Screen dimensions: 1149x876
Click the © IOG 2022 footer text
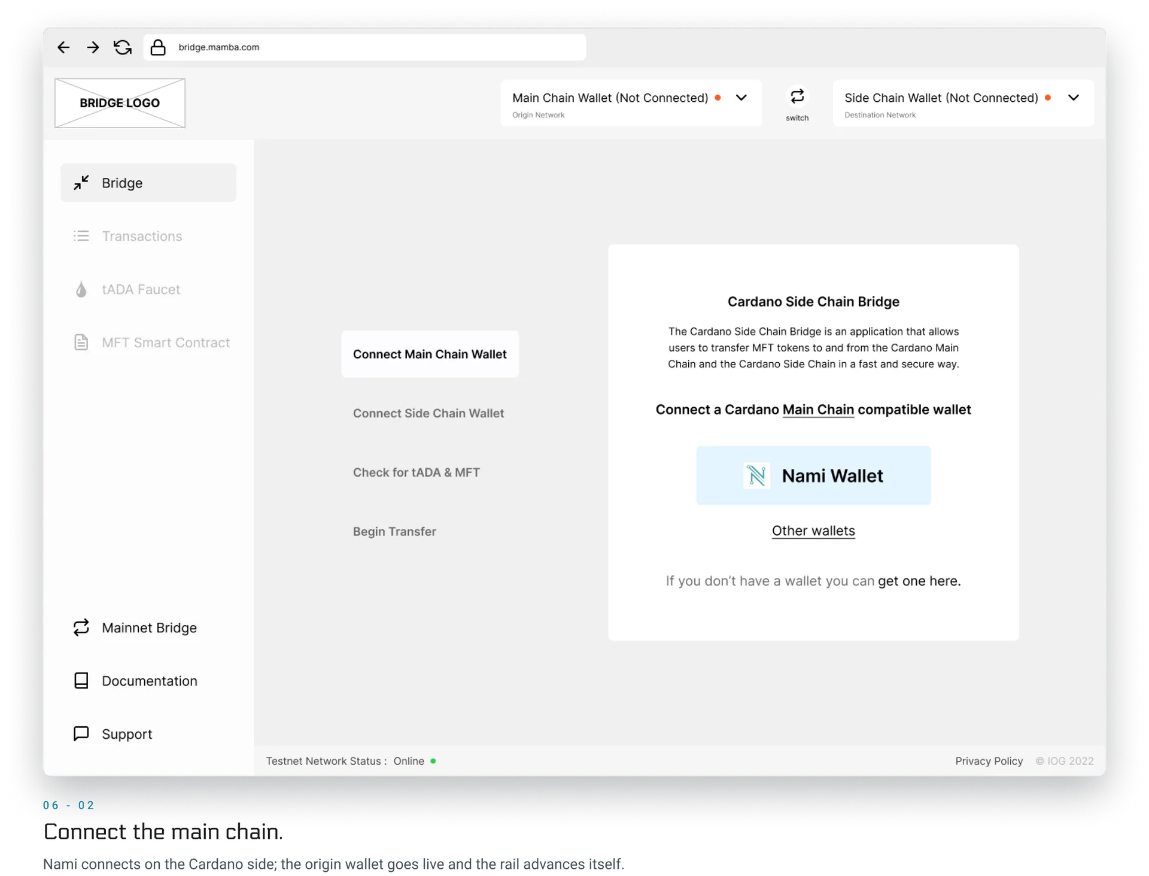[1065, 761]
